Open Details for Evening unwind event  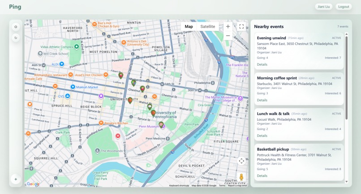coord(262,64)
